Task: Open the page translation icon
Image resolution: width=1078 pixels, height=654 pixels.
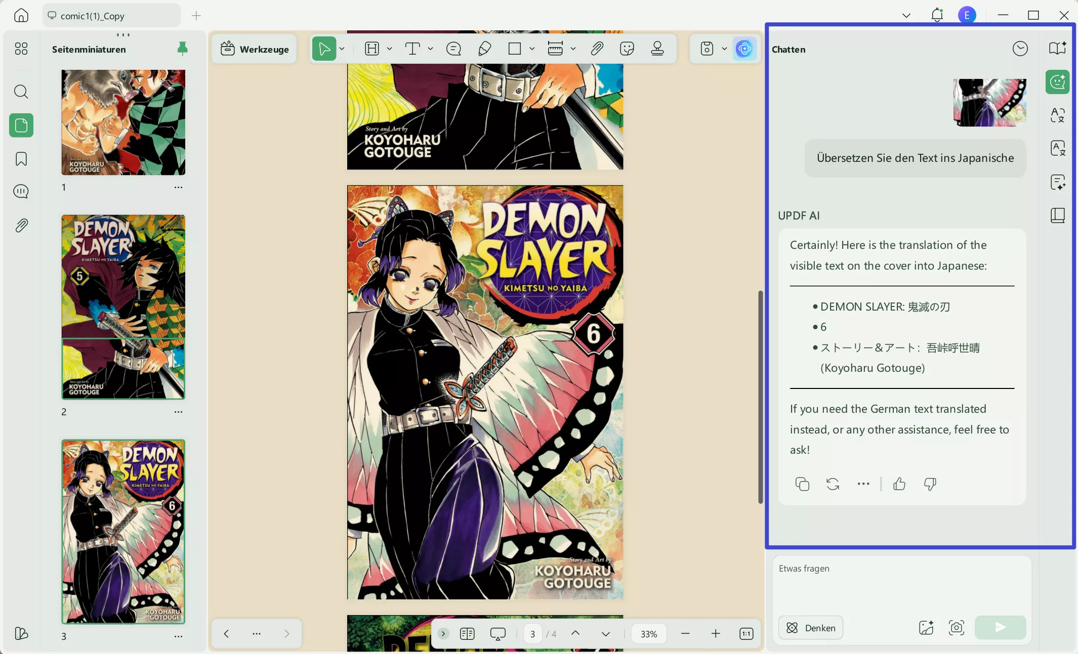Action: point(1058,148)
